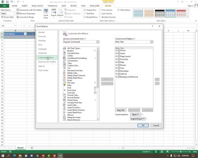Click the new sheet plus icon

click(x=32, y=148)
